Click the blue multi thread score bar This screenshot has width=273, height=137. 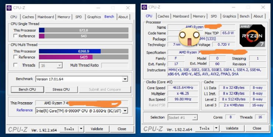click(70, 51)
